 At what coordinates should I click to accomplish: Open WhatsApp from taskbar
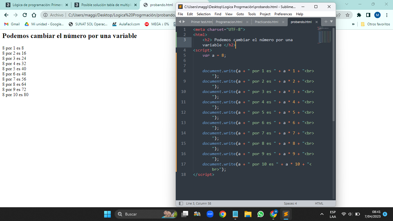(x=261, y=214)
